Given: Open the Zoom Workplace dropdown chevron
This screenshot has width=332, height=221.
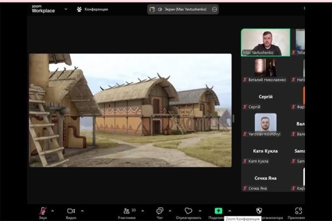Looking at the screenshot, I should click(x=66, y=9).
